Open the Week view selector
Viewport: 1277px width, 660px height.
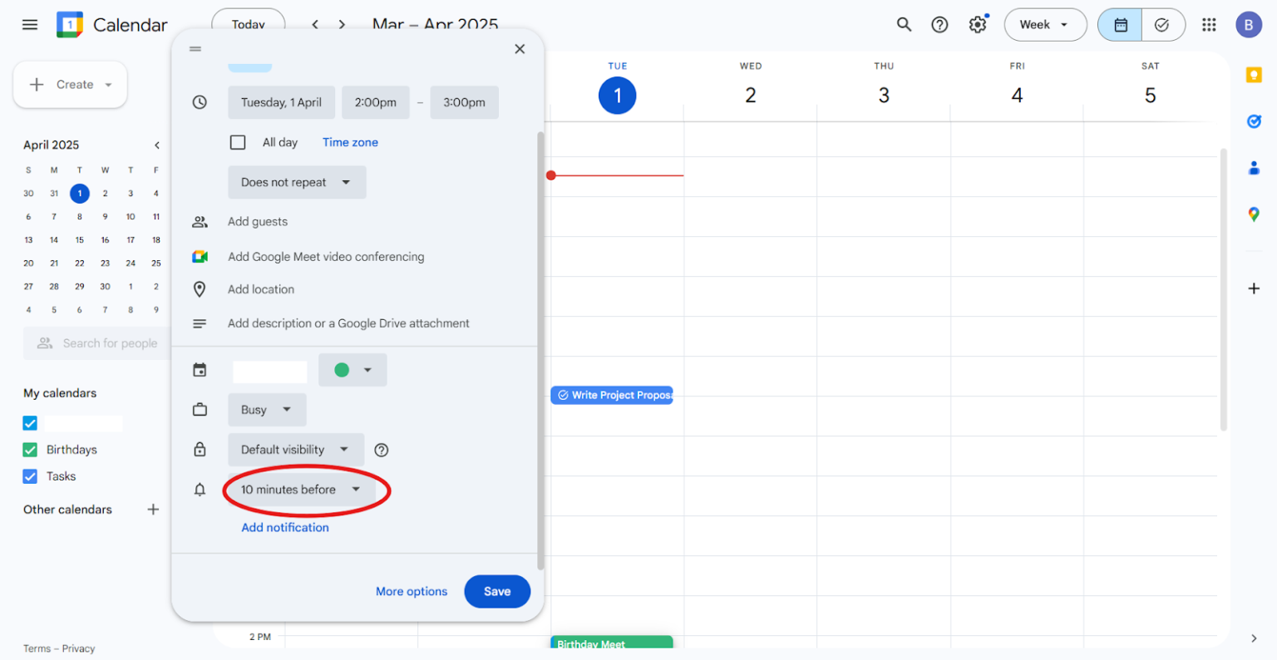1045,24
